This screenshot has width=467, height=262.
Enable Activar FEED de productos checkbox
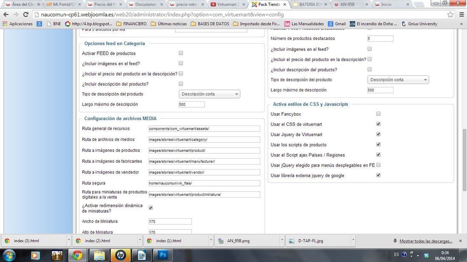[181, 53]
